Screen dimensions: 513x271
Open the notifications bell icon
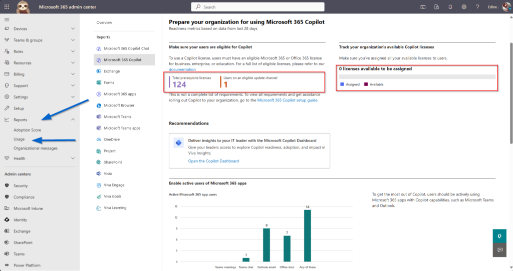tap(450, 7)
